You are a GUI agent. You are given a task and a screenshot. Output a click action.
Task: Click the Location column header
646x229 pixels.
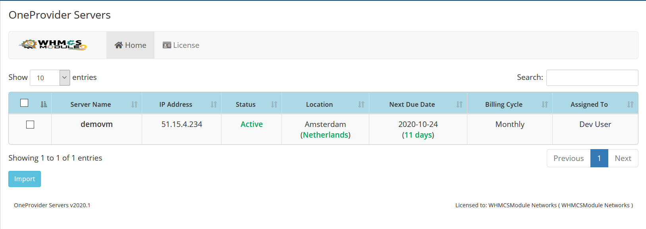click(x=325, y=103)
